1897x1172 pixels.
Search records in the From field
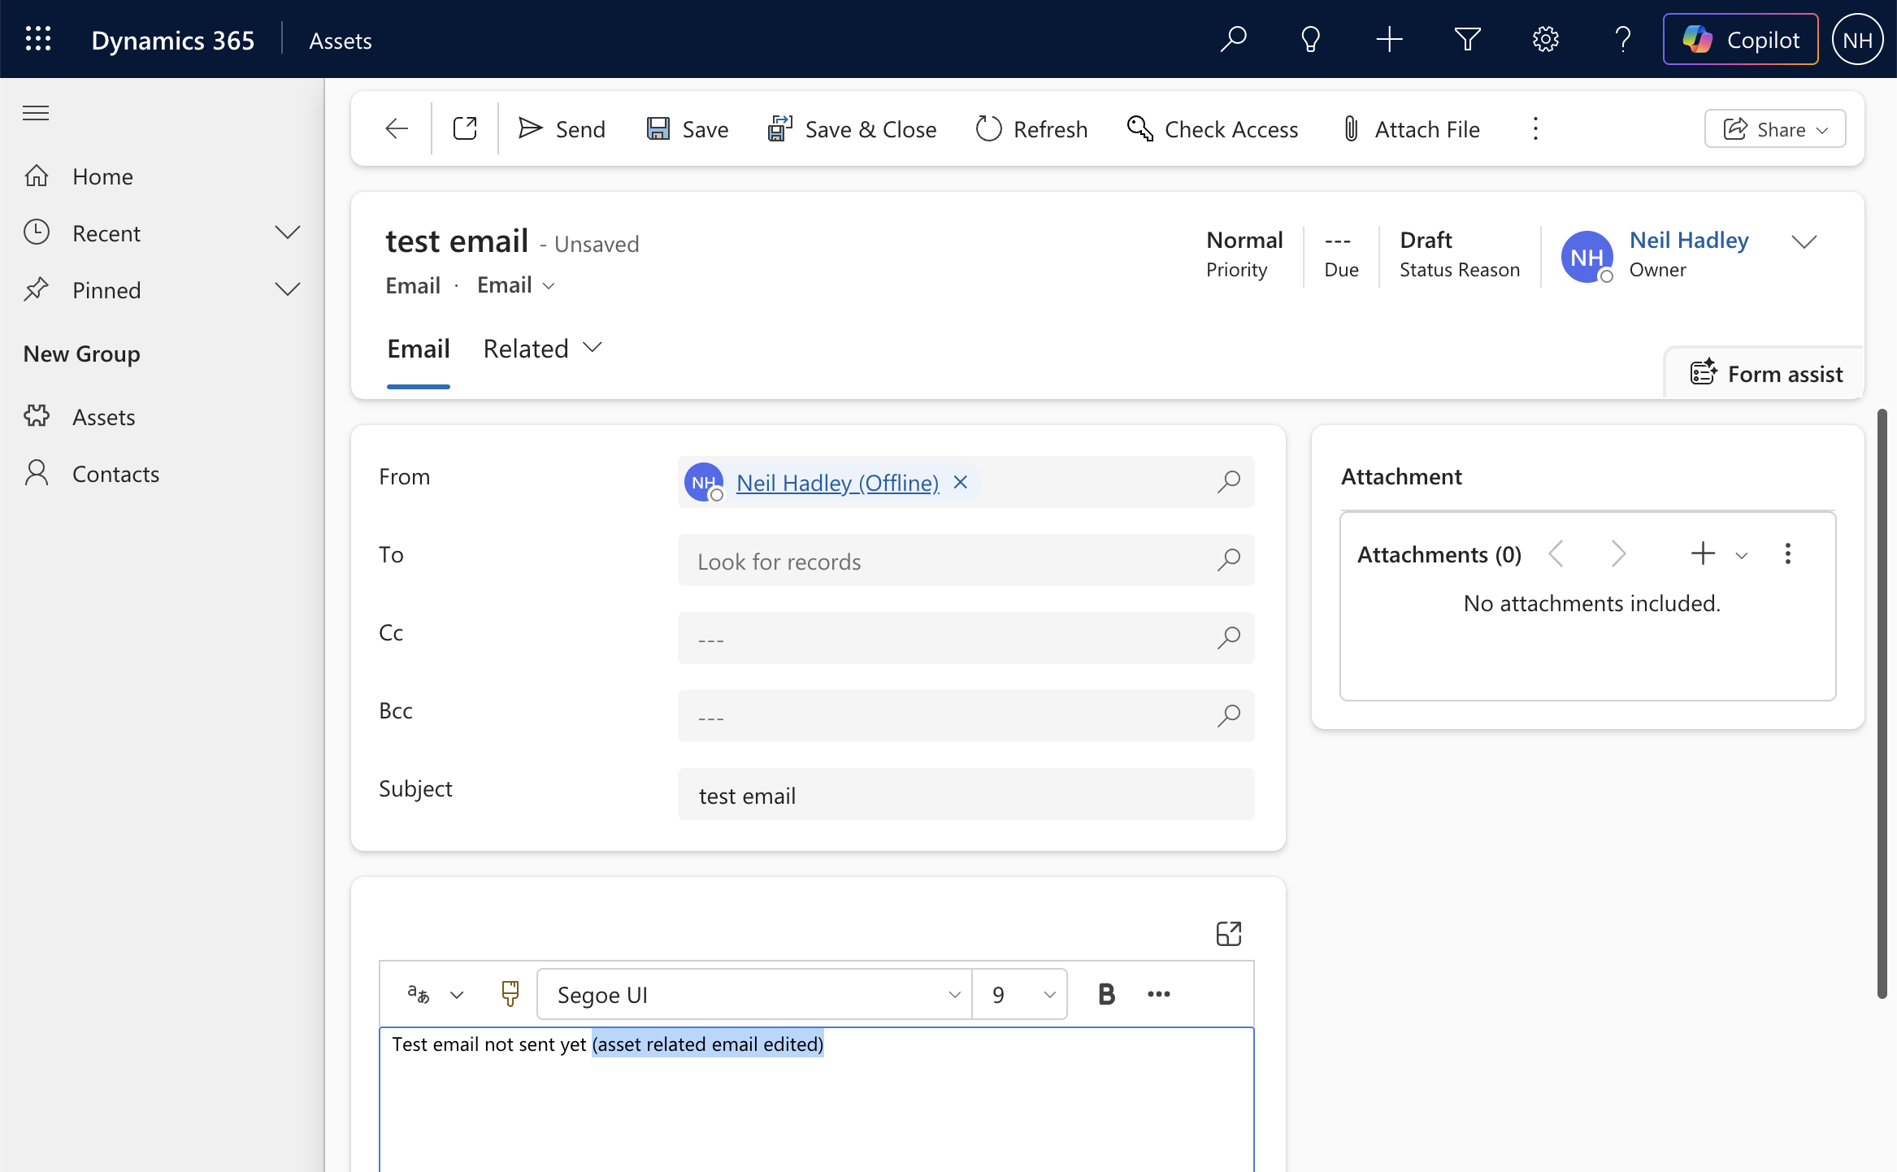click(x=1228, y=482)
